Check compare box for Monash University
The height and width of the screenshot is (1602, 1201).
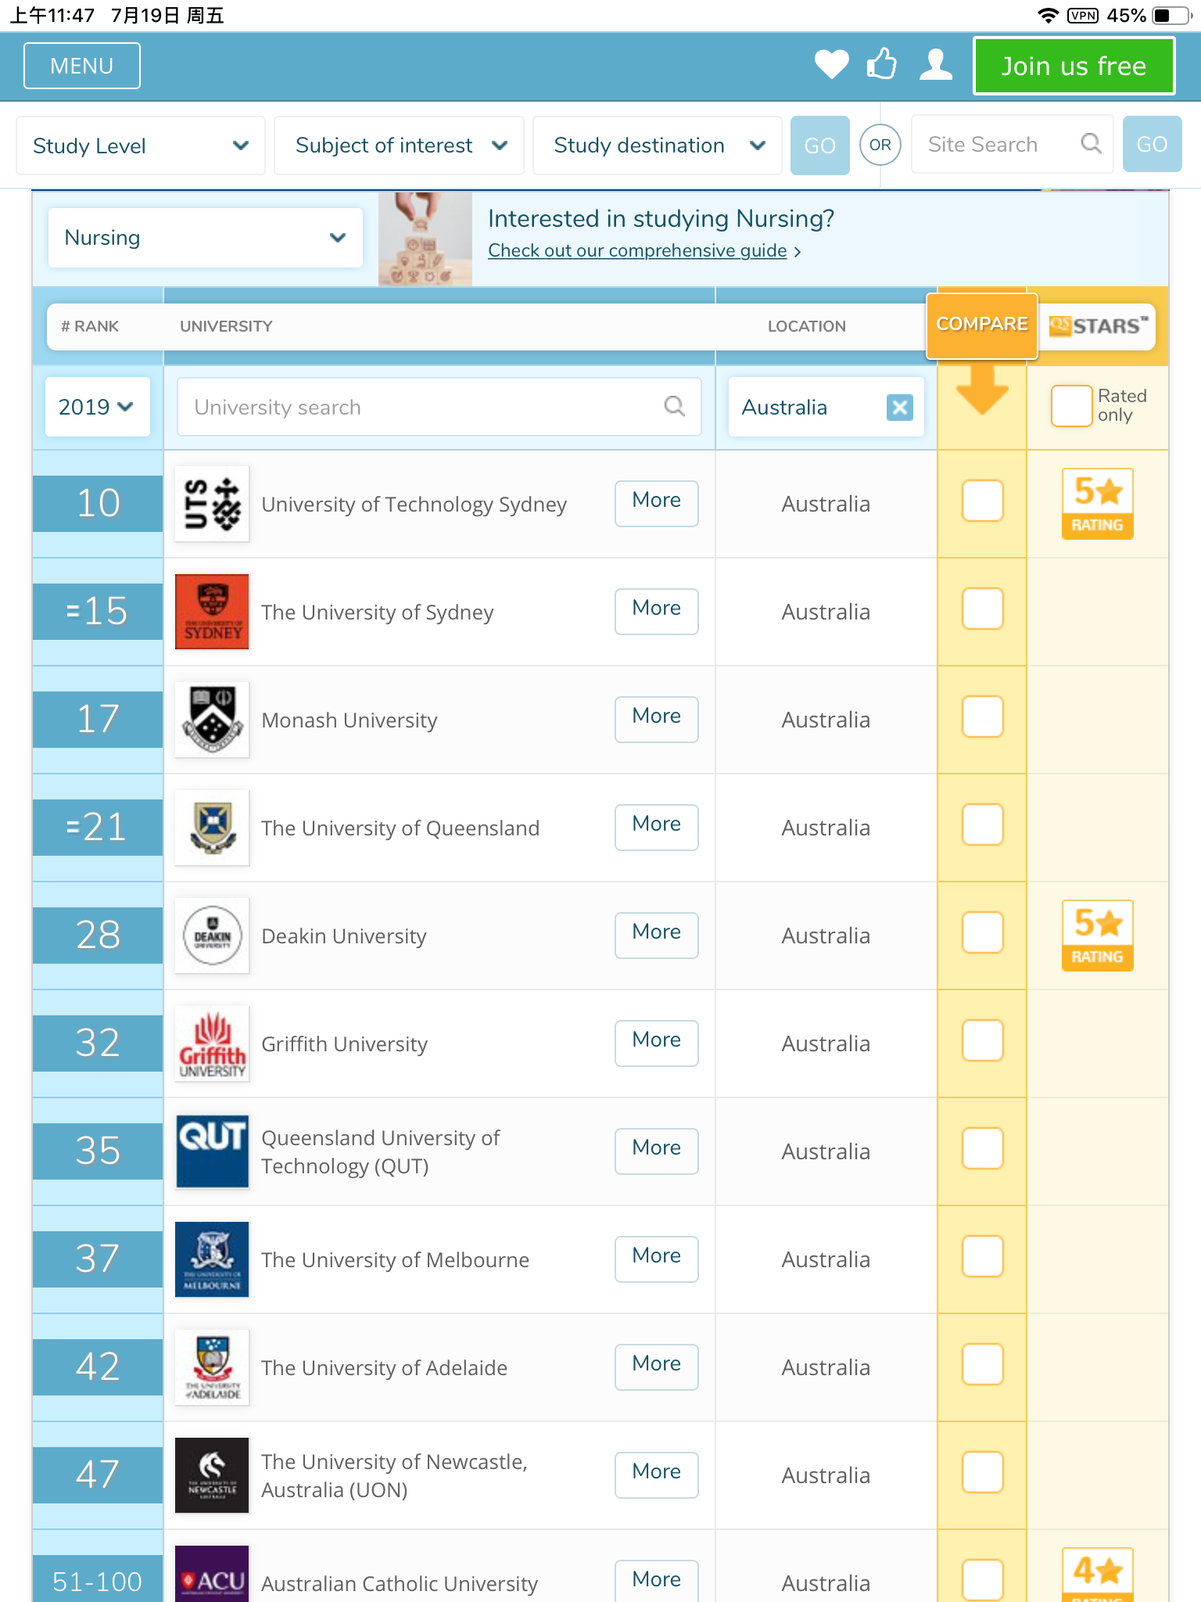(x=982, y=717)
